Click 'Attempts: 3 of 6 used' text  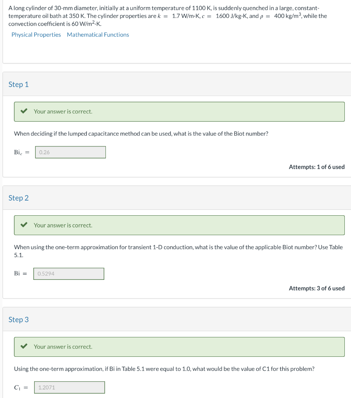pos(316,288)
